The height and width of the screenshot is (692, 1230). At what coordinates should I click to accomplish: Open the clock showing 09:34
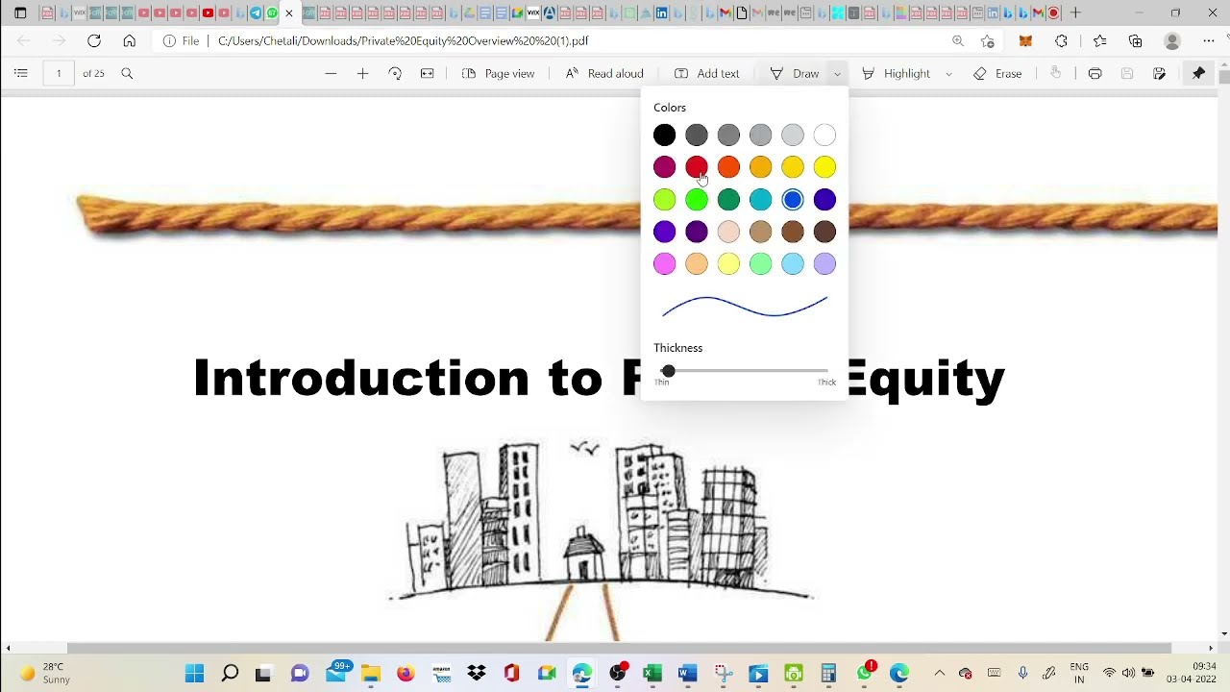[x=1192, y=673]
